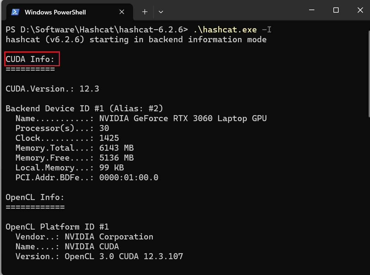Close the terminal window
The image size is (370, 275).
(360, 10)
